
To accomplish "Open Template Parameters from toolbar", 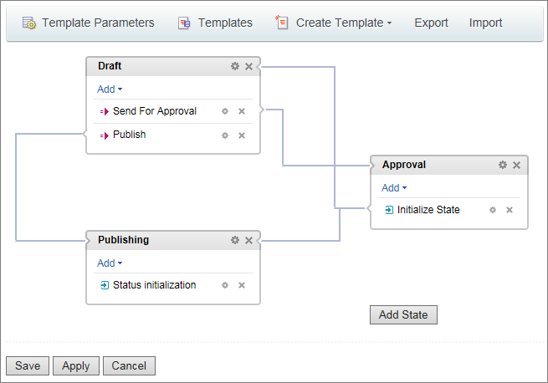I will point(89,23).
